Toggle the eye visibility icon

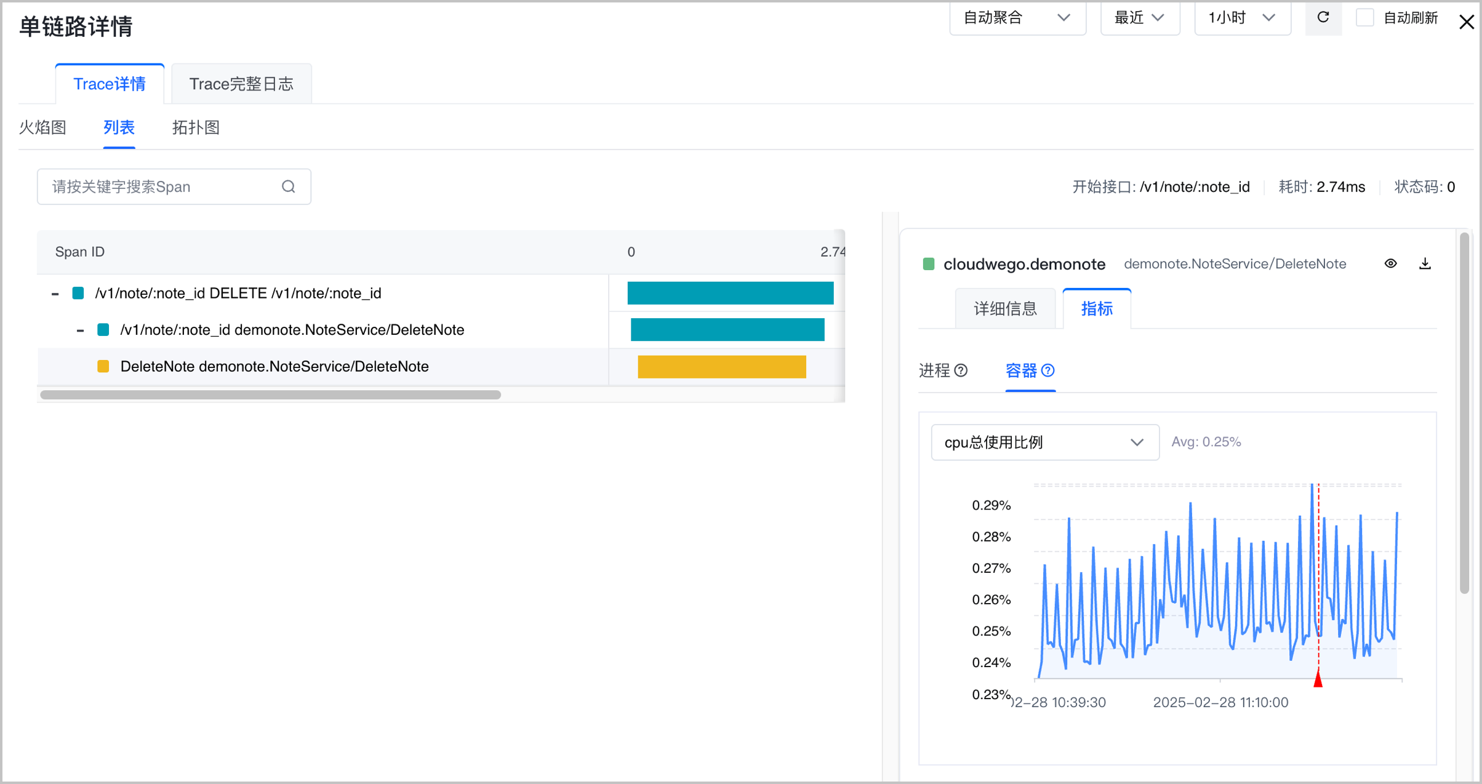tap(1390, 263)
